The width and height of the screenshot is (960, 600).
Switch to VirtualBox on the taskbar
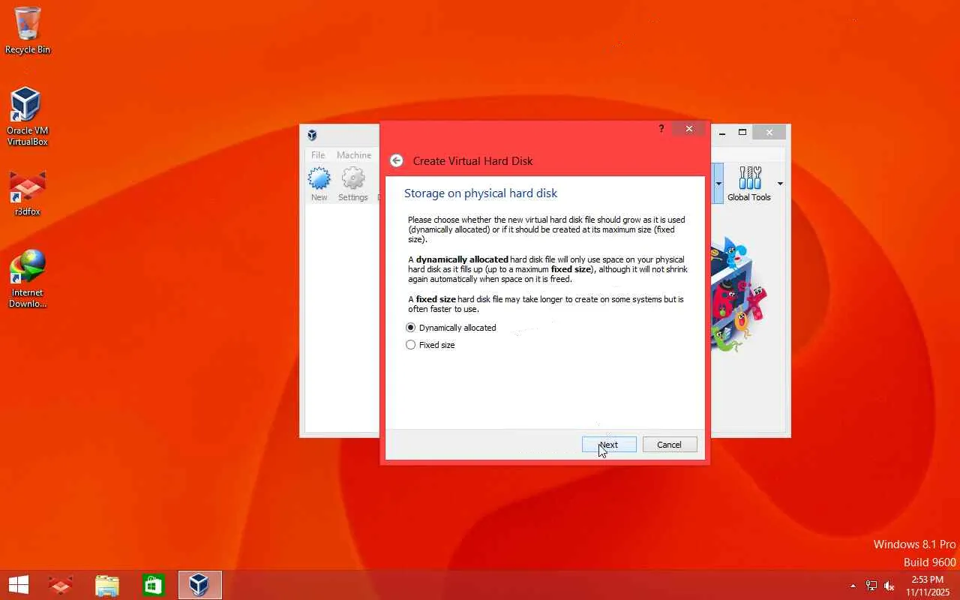(x=199, y=585)
